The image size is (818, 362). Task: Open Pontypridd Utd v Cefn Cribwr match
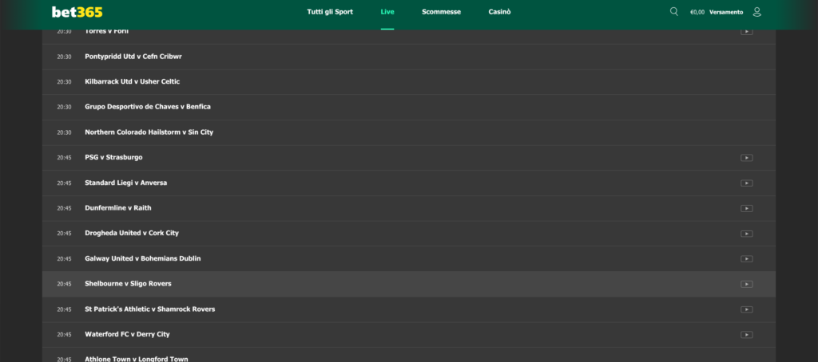[x=133, y=57]
